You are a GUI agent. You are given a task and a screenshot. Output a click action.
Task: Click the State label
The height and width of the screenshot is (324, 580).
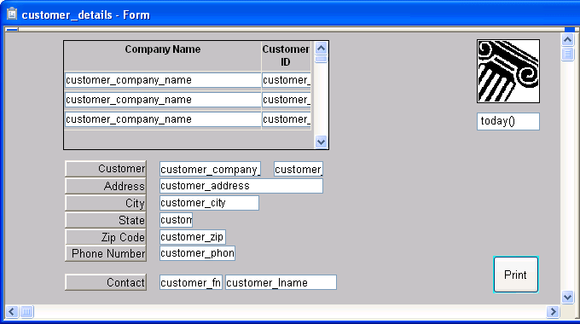106,220
